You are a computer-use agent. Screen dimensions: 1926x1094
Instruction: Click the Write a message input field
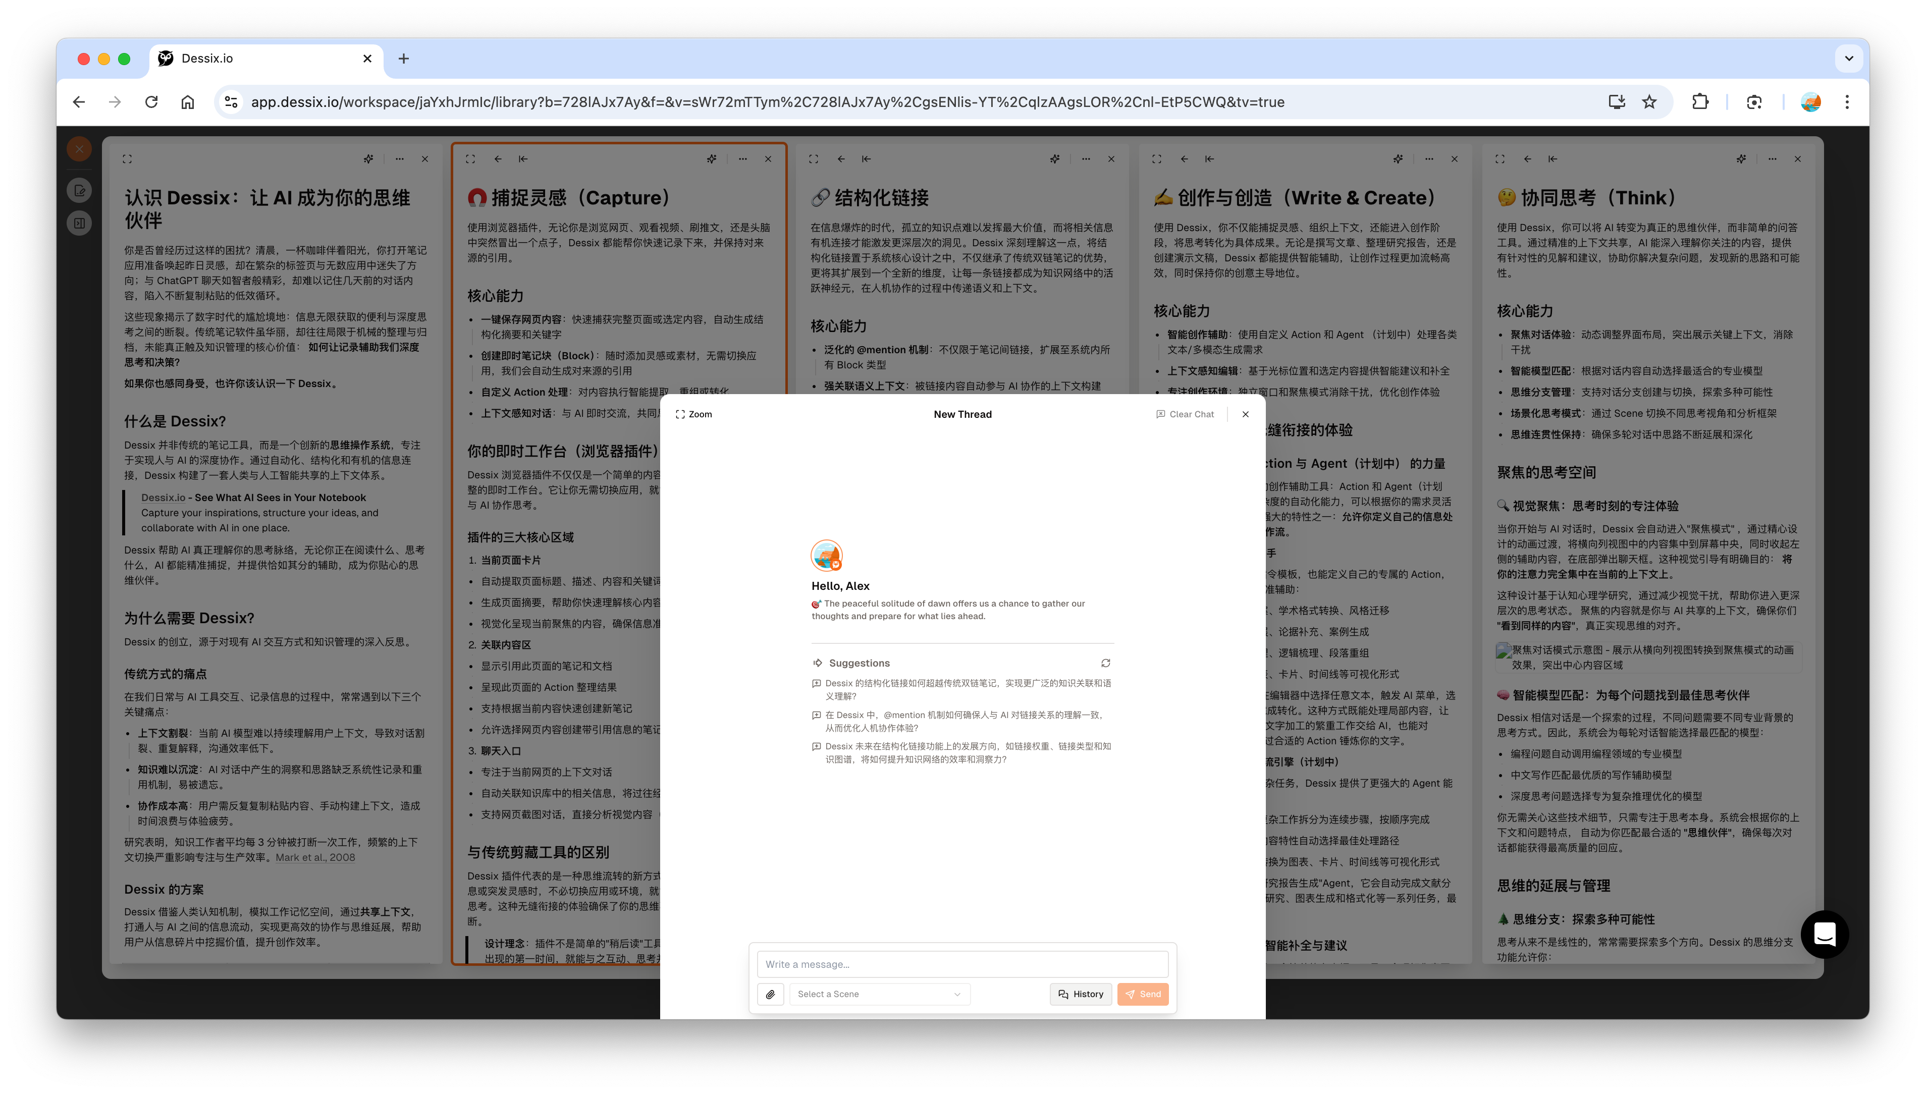pos(962,964)
